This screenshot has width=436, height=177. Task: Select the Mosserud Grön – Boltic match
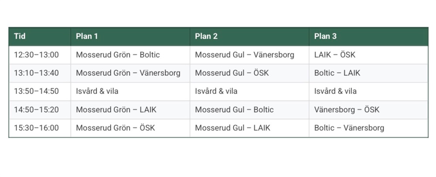pyautogui.click(x=118, y=55)
